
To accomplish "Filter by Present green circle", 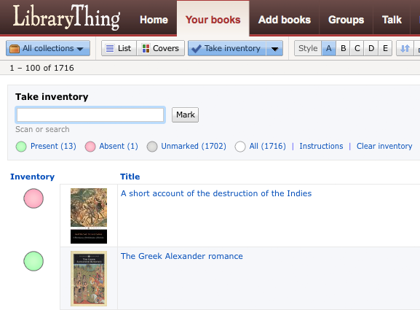I will 21,147.
